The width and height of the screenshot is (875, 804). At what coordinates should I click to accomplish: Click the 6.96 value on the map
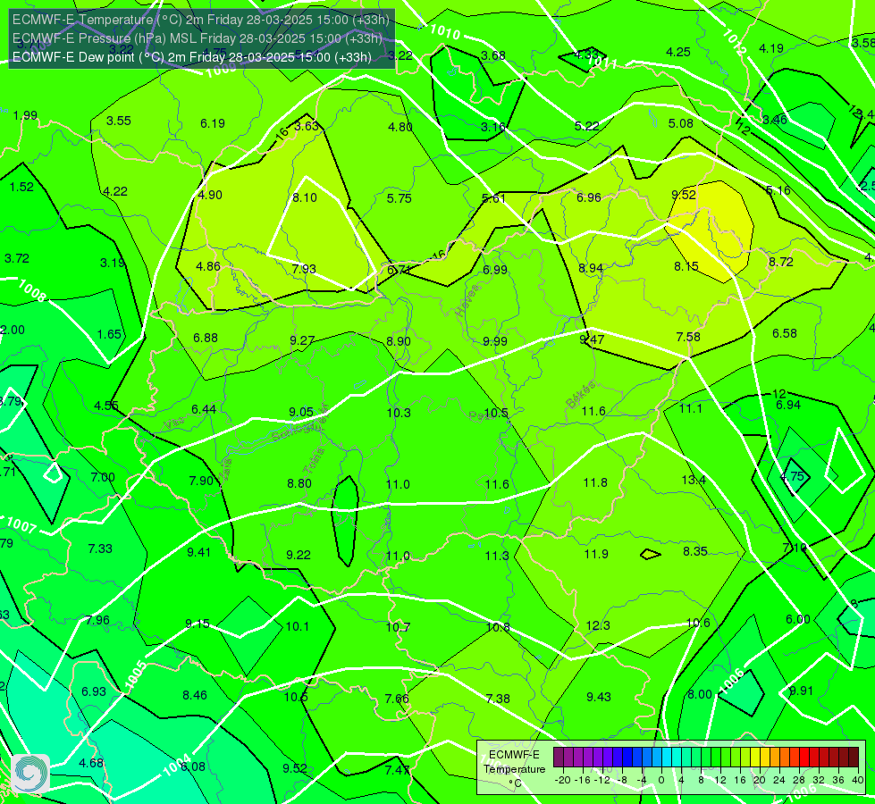589,197
